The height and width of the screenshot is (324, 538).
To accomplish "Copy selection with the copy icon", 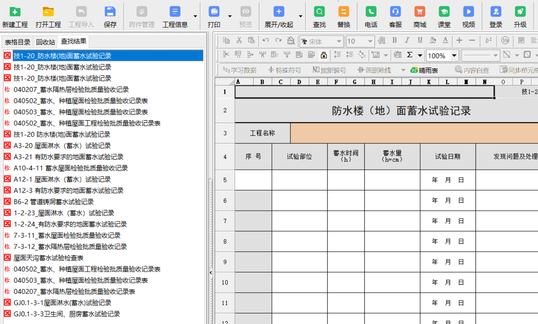I will click(226, 40).
